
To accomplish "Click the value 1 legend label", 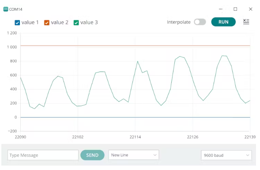I will point(30,23).
